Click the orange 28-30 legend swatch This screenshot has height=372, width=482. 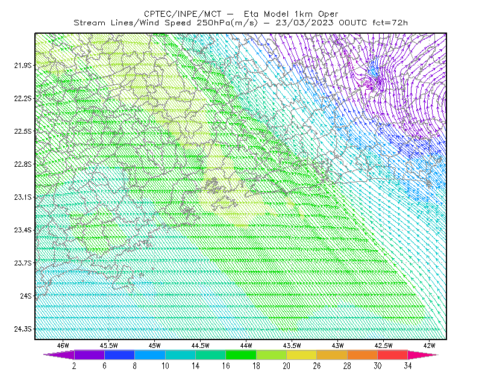pyautogui.click(x=363, y=355)
